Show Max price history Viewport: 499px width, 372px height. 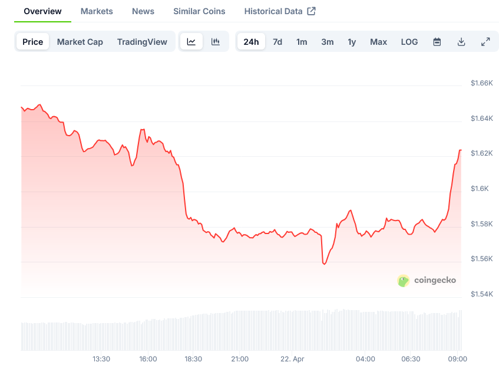pyautogui.click(x=378, y=42)
